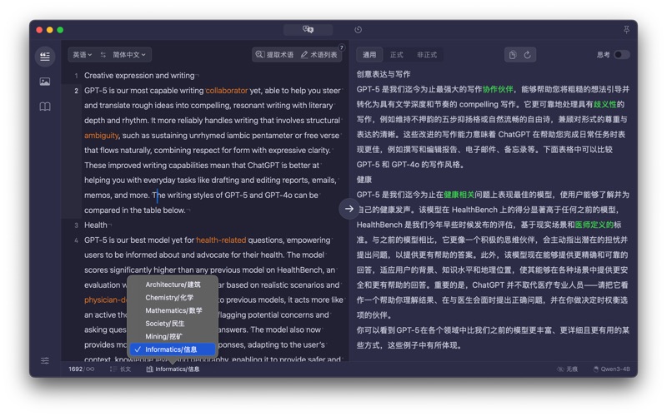Open the glossary book icon in sidebar
667x416 pixels.
point(45,106)
